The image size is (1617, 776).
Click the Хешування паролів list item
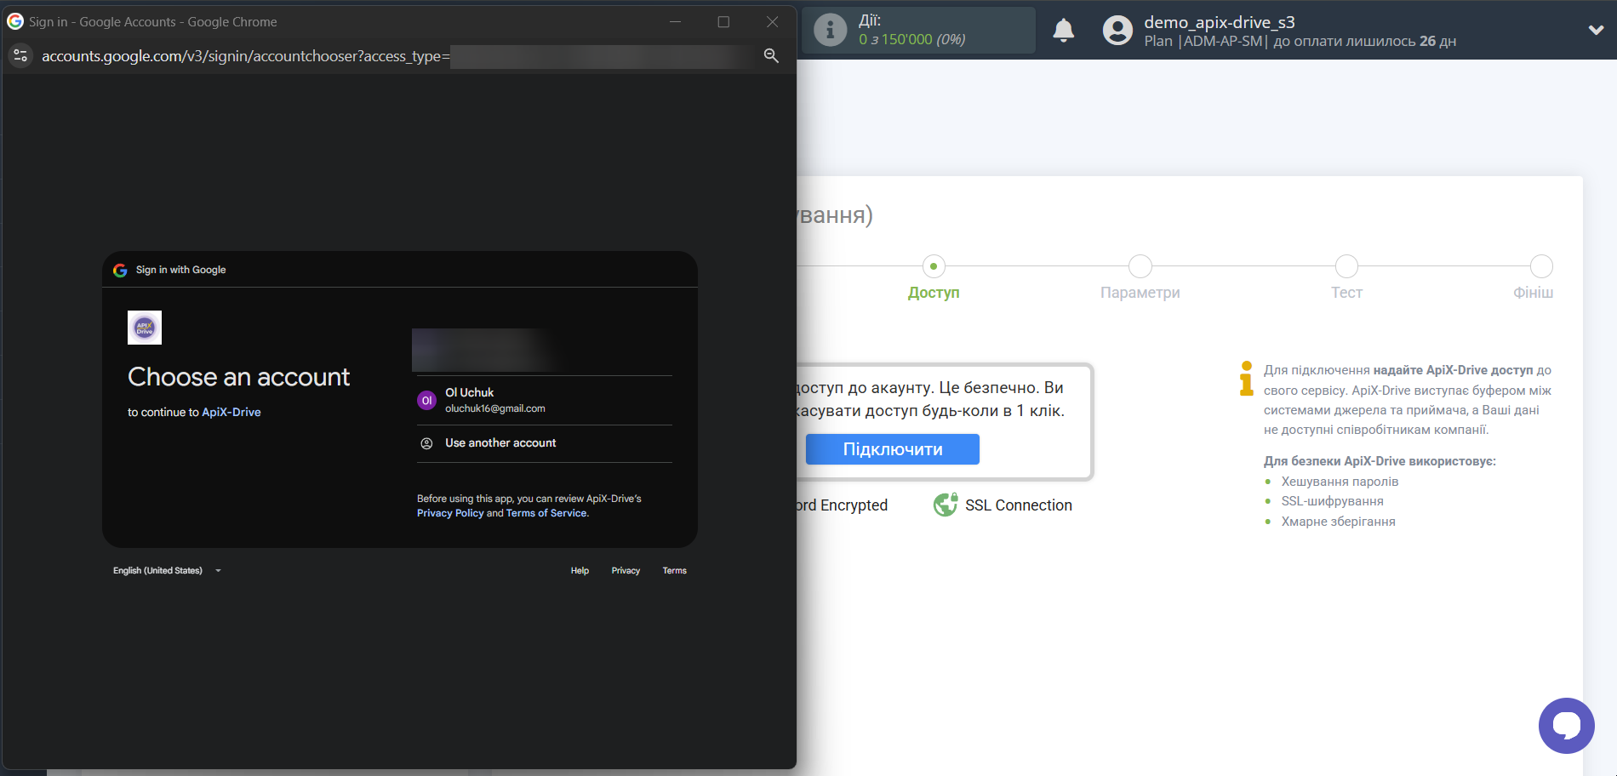tap(1340, 482)
